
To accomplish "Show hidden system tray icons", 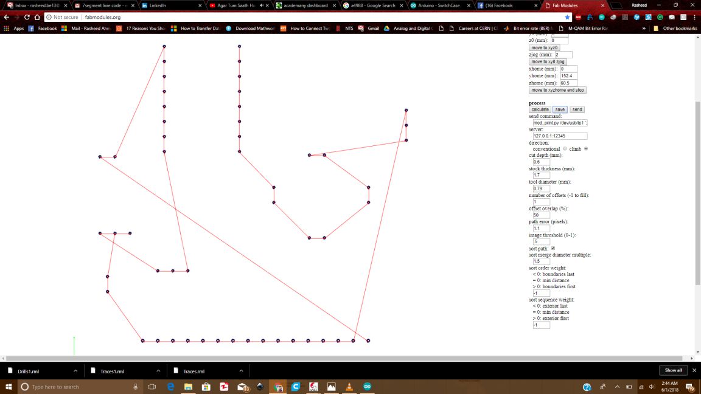I will pos(617,387).
